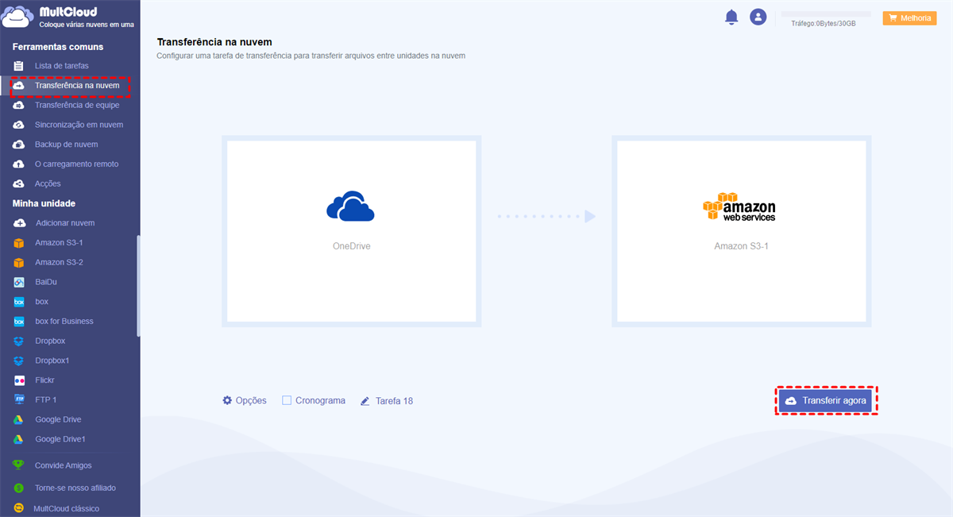Click the Dropbox icon
The image size is (953, 517).
(x=19, y=341)
